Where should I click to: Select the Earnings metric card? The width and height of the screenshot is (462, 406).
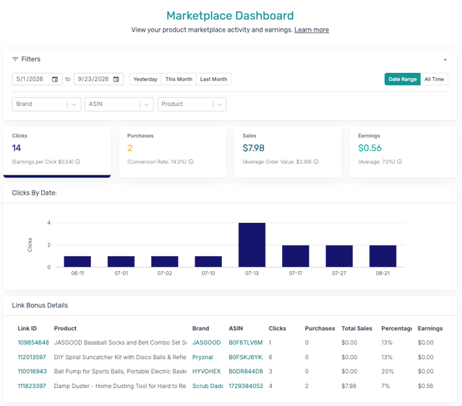403,151
